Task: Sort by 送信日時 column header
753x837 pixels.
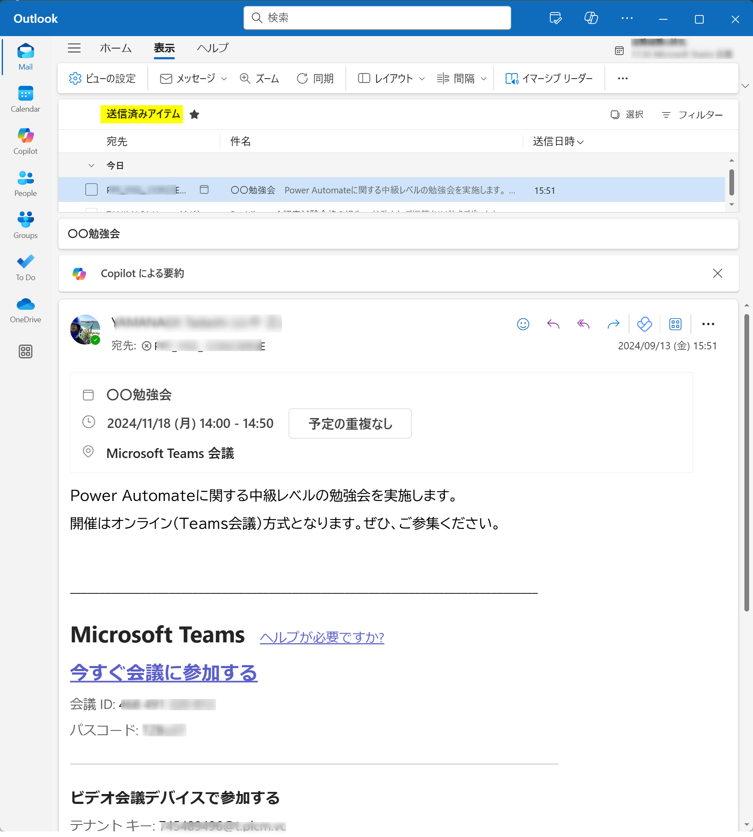Action: pos(558,141)
